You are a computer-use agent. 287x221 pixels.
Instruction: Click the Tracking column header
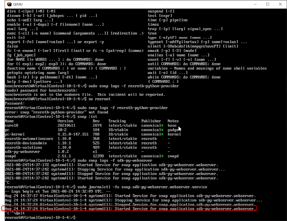pos(117,121)
